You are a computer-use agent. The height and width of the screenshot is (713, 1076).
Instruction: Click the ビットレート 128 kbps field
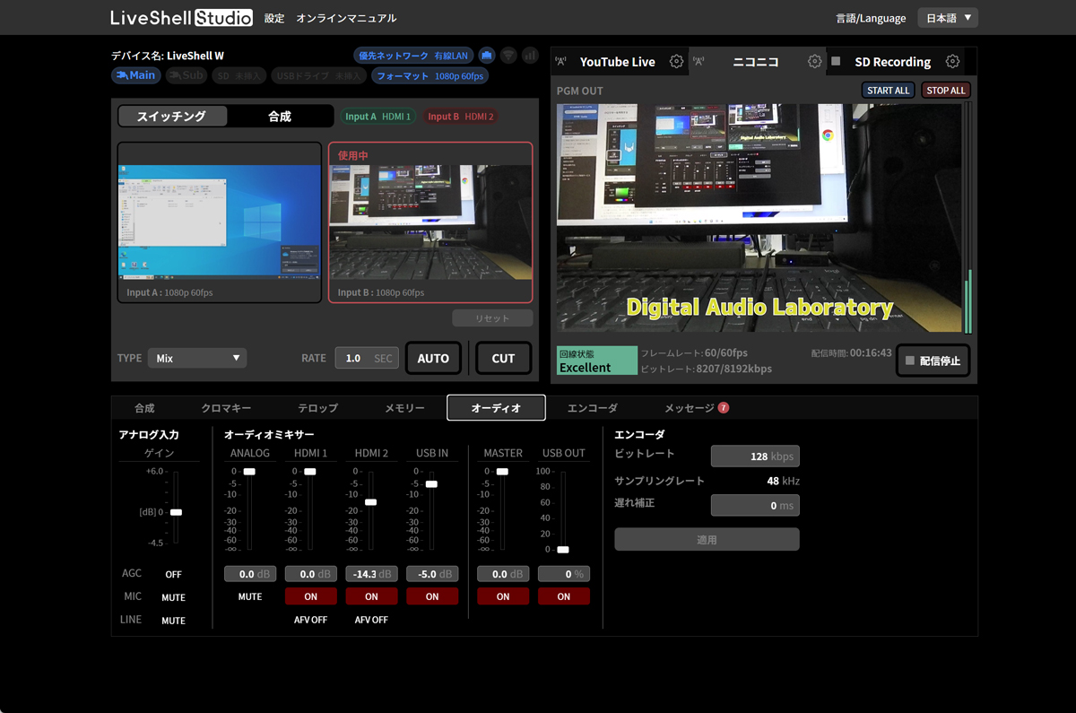pos(755,456)
